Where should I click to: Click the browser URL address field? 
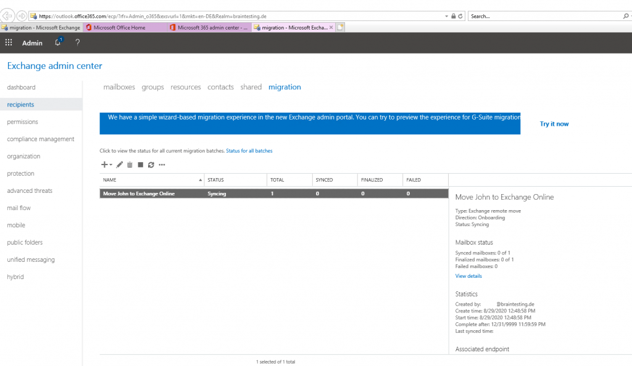click(x=238, y=16)
